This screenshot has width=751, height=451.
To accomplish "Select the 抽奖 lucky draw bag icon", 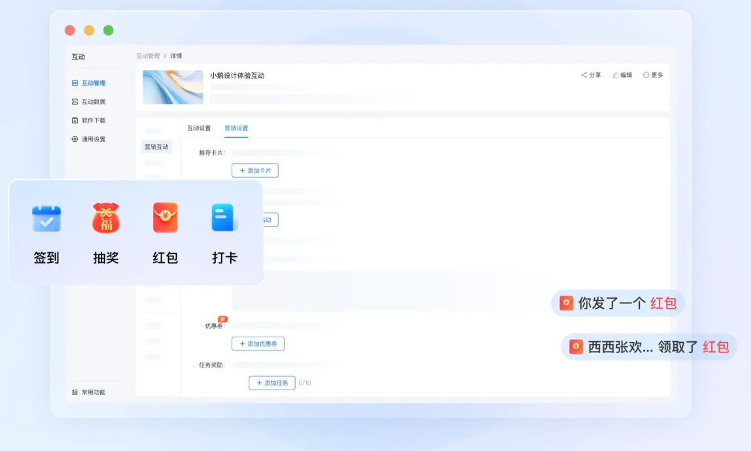I will (105, 218).
